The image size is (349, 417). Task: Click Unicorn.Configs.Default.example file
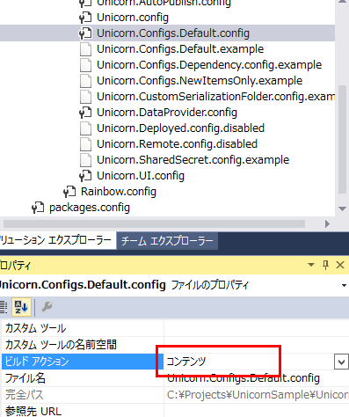(x=180, y=49)
